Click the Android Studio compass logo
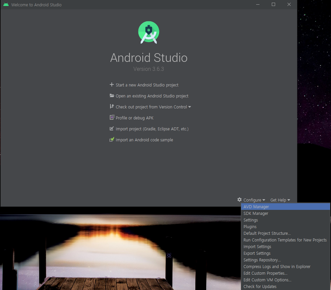The width and height of the screenshot is (331, 290). [x=149, y=32]
